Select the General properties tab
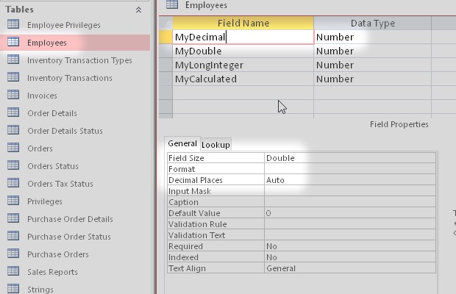The height and width of the screenshot is (294, 456). coord(182,144)
